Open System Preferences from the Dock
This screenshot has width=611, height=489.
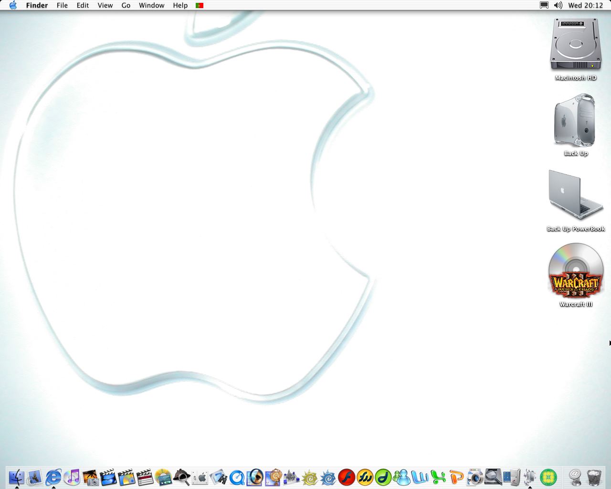point(200,477)
